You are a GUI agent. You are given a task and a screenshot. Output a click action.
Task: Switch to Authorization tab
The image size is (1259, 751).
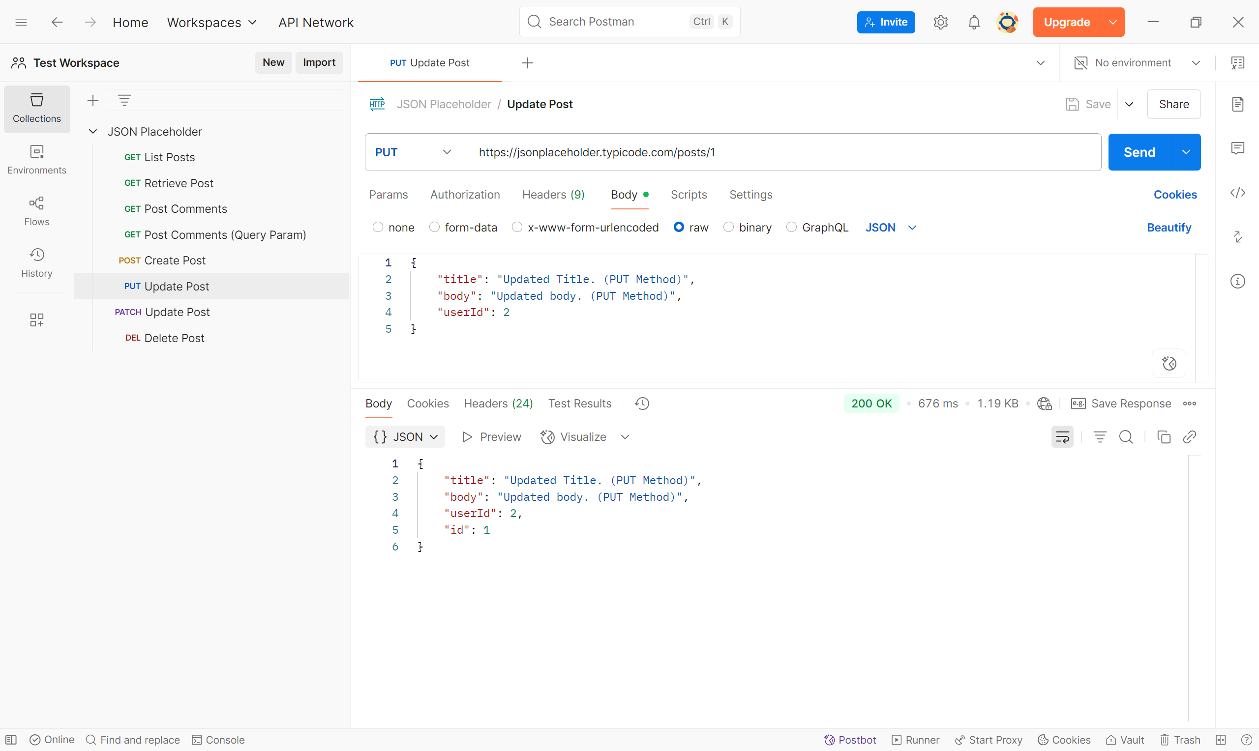coord(465,195)
